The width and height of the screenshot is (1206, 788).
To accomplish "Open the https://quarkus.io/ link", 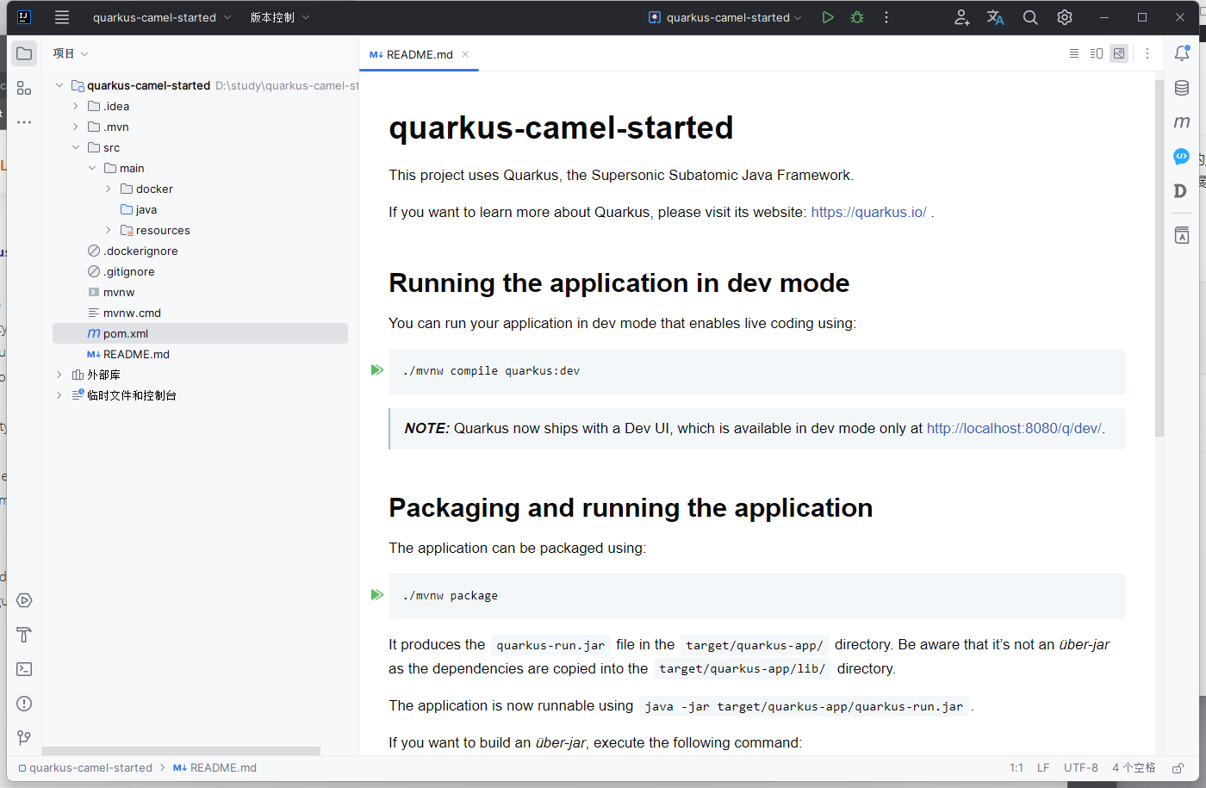I will point(868,212).
